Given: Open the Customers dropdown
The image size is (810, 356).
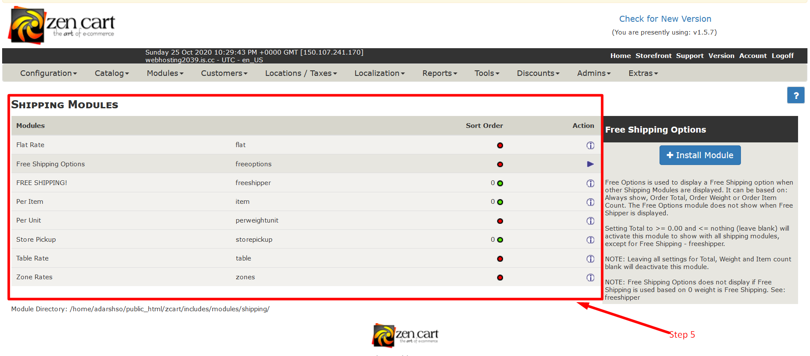Looking at the screenshot, I should [x=224, y=73].
